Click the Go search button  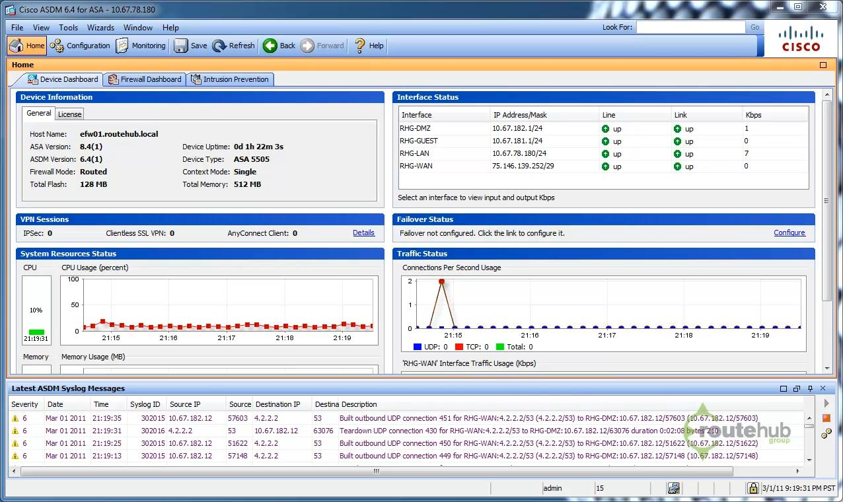click(755, 27)
